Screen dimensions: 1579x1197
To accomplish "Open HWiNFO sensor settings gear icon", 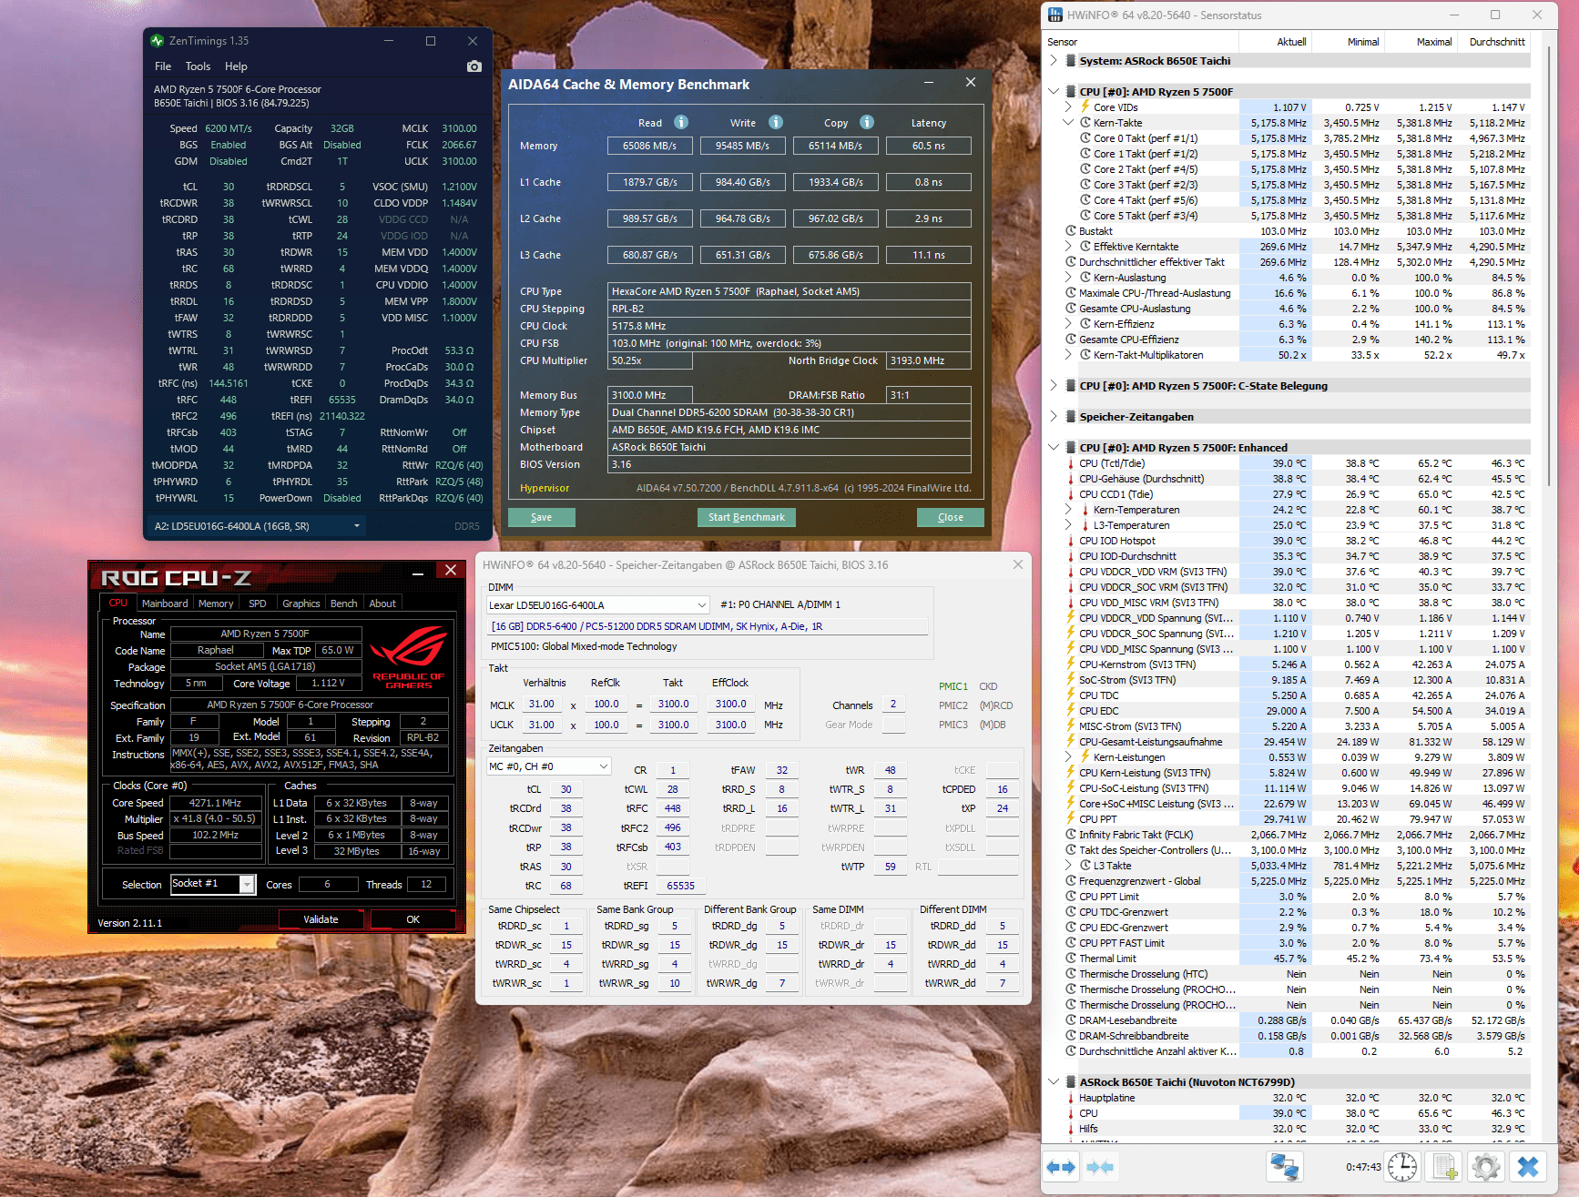I will [1486, 1167].
